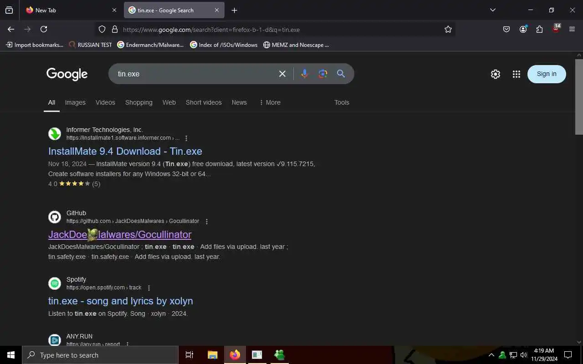Open Firefox View tab list icon
Screen dimensions: 583x364
(9, 10)
